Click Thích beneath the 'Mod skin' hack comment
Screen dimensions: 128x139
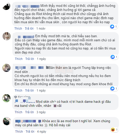[18, 112]
